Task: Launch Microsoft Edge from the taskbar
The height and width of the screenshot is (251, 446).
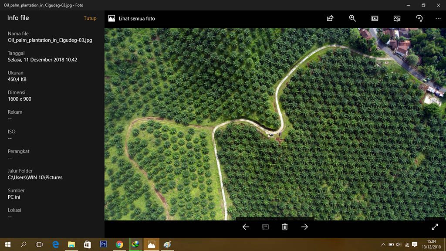Action: pyautogui.click(x=55, y=244)
